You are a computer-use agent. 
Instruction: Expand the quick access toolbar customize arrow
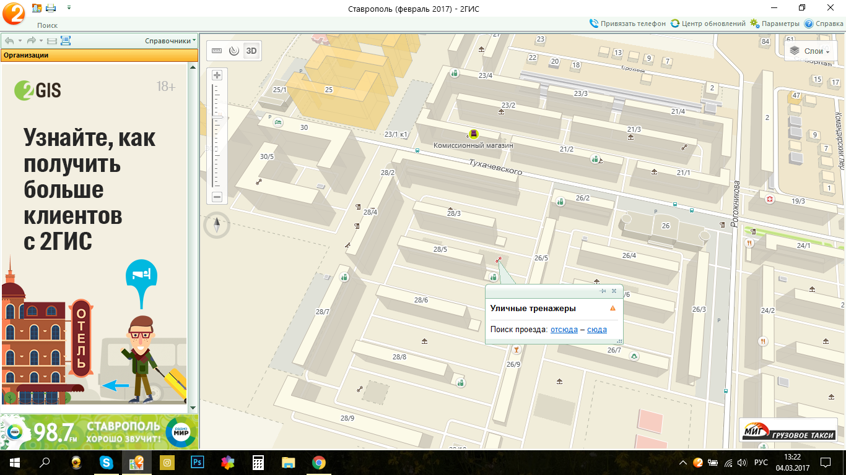pos(68,8)
